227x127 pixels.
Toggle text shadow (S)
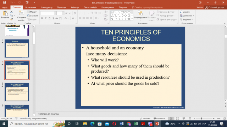point(53,18)
